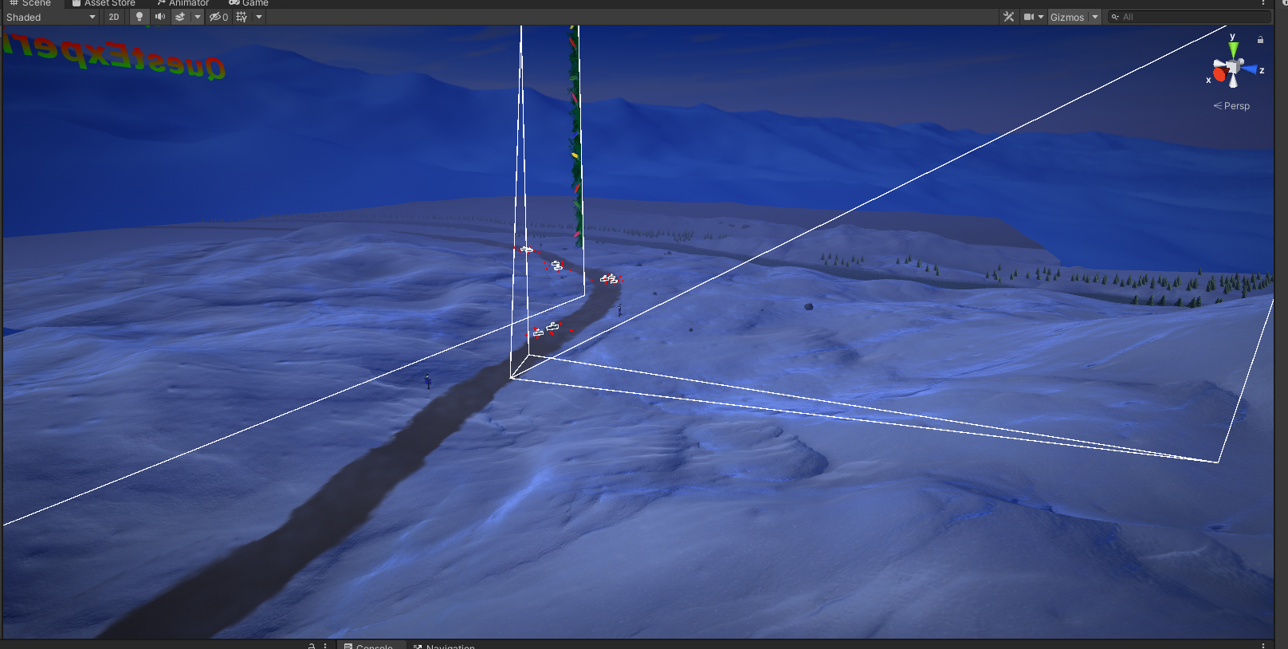
Task: Focus the scene search field
Action: [x=1188, y=17]
